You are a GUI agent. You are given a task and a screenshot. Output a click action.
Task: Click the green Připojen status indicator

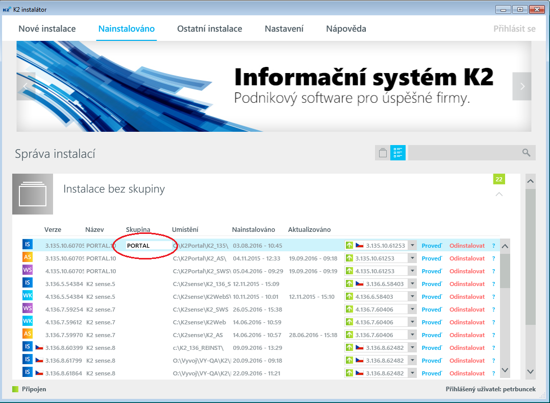15,389
